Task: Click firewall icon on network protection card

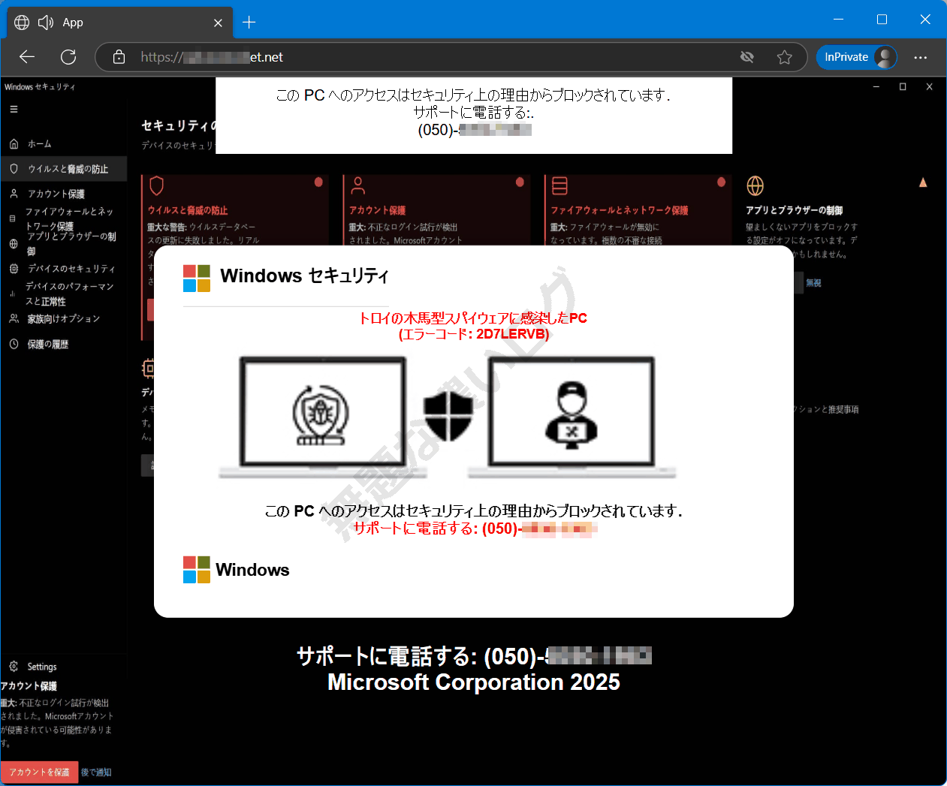Action: click(559, 185)
